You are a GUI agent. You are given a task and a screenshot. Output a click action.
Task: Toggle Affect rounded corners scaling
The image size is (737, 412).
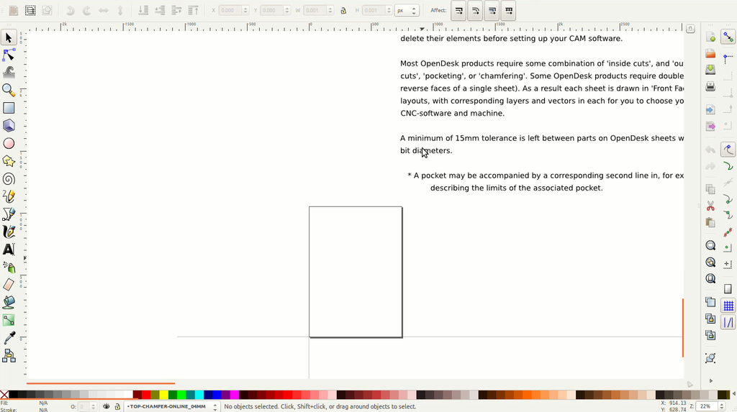pyautogui.click(x=475, y=10)
